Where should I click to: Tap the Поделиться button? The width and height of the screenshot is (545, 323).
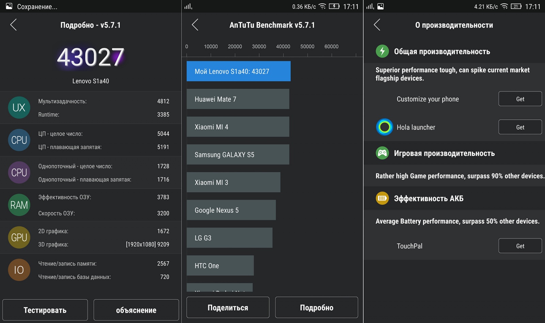228,307
